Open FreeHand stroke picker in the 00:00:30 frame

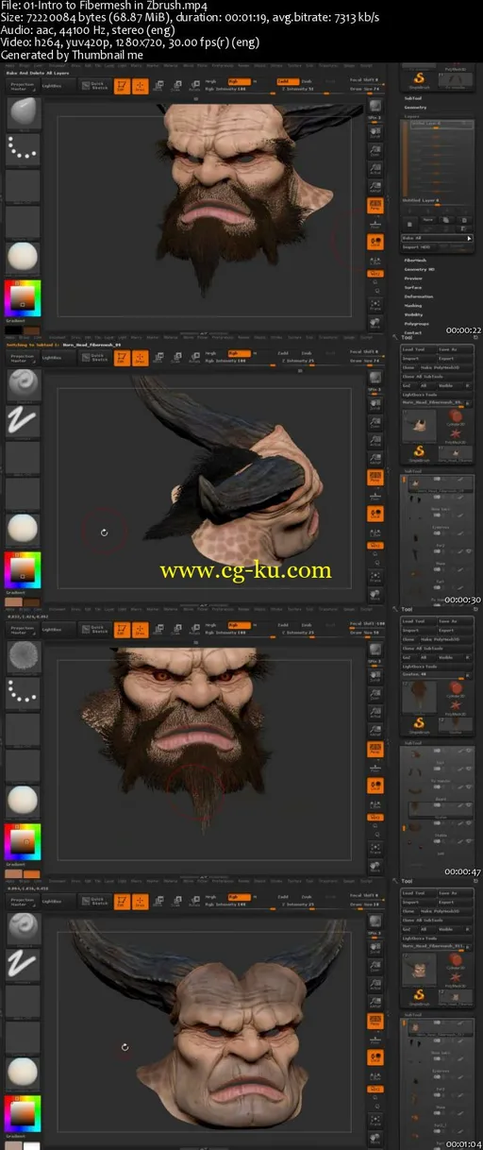[23, 419]
